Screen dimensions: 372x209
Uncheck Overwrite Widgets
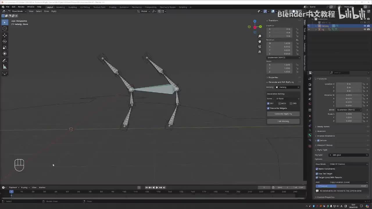tap(268, 108)
